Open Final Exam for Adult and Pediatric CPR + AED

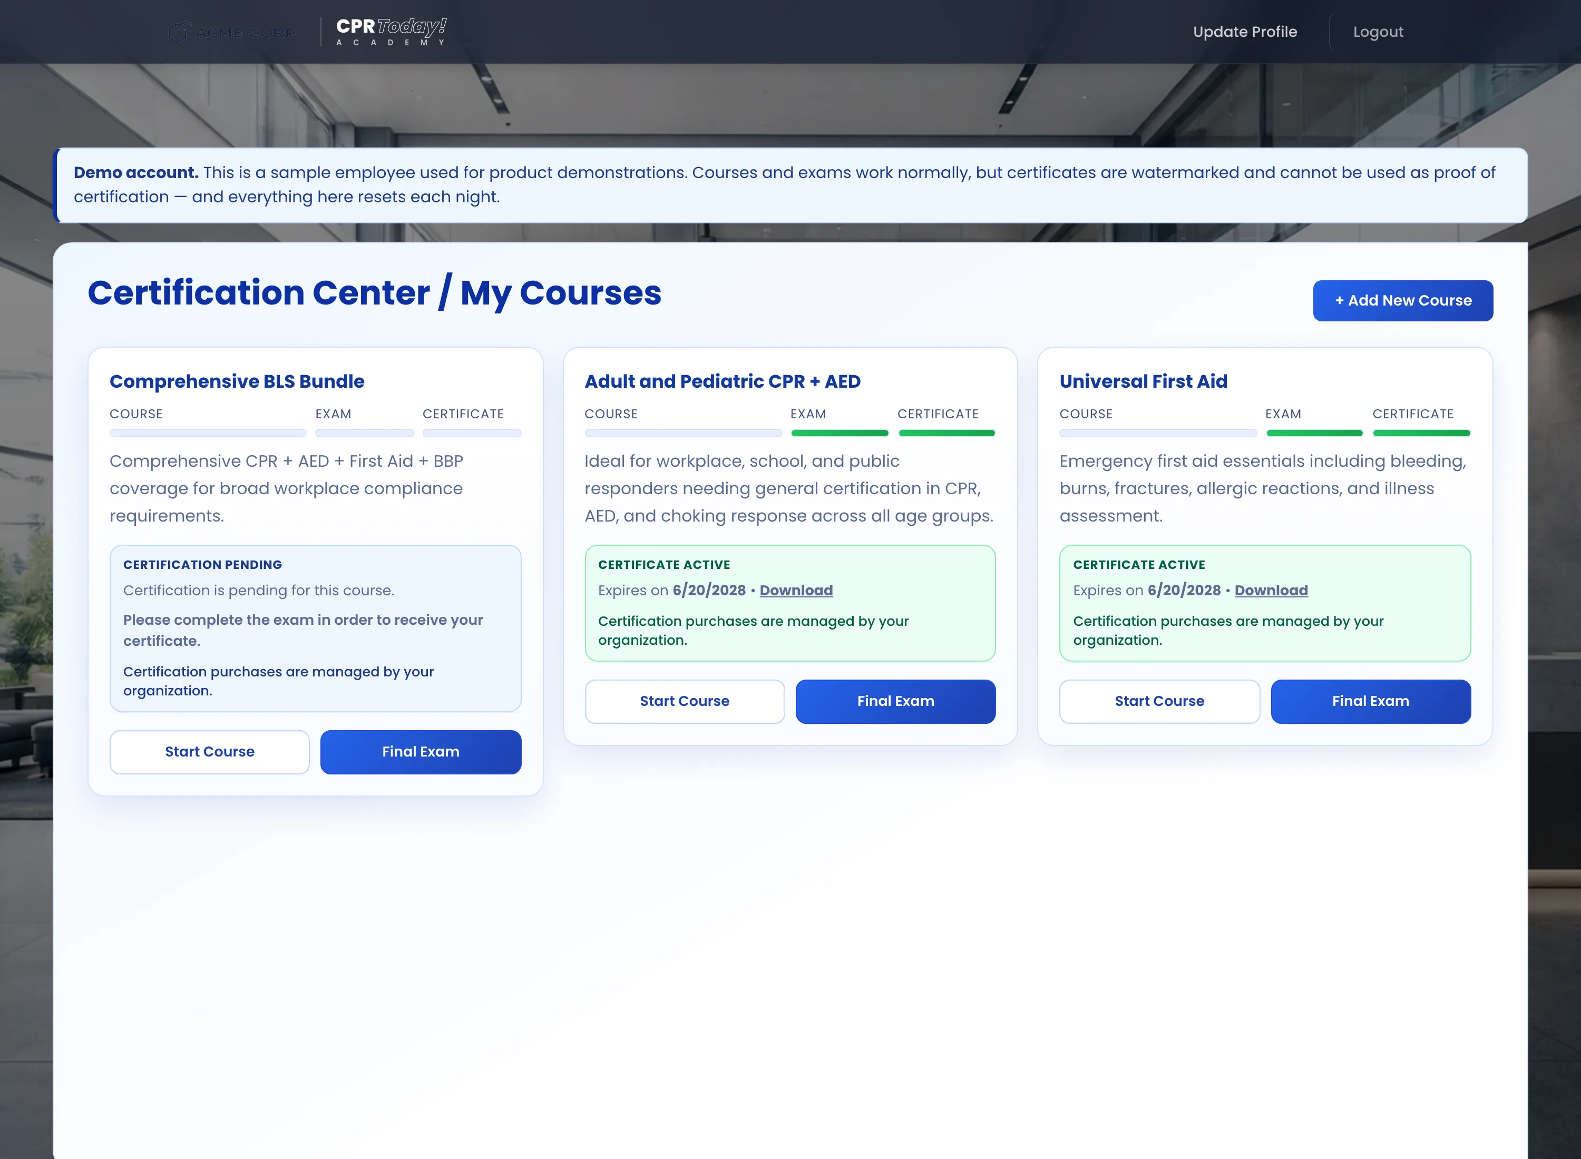click(x=895, y=701)
